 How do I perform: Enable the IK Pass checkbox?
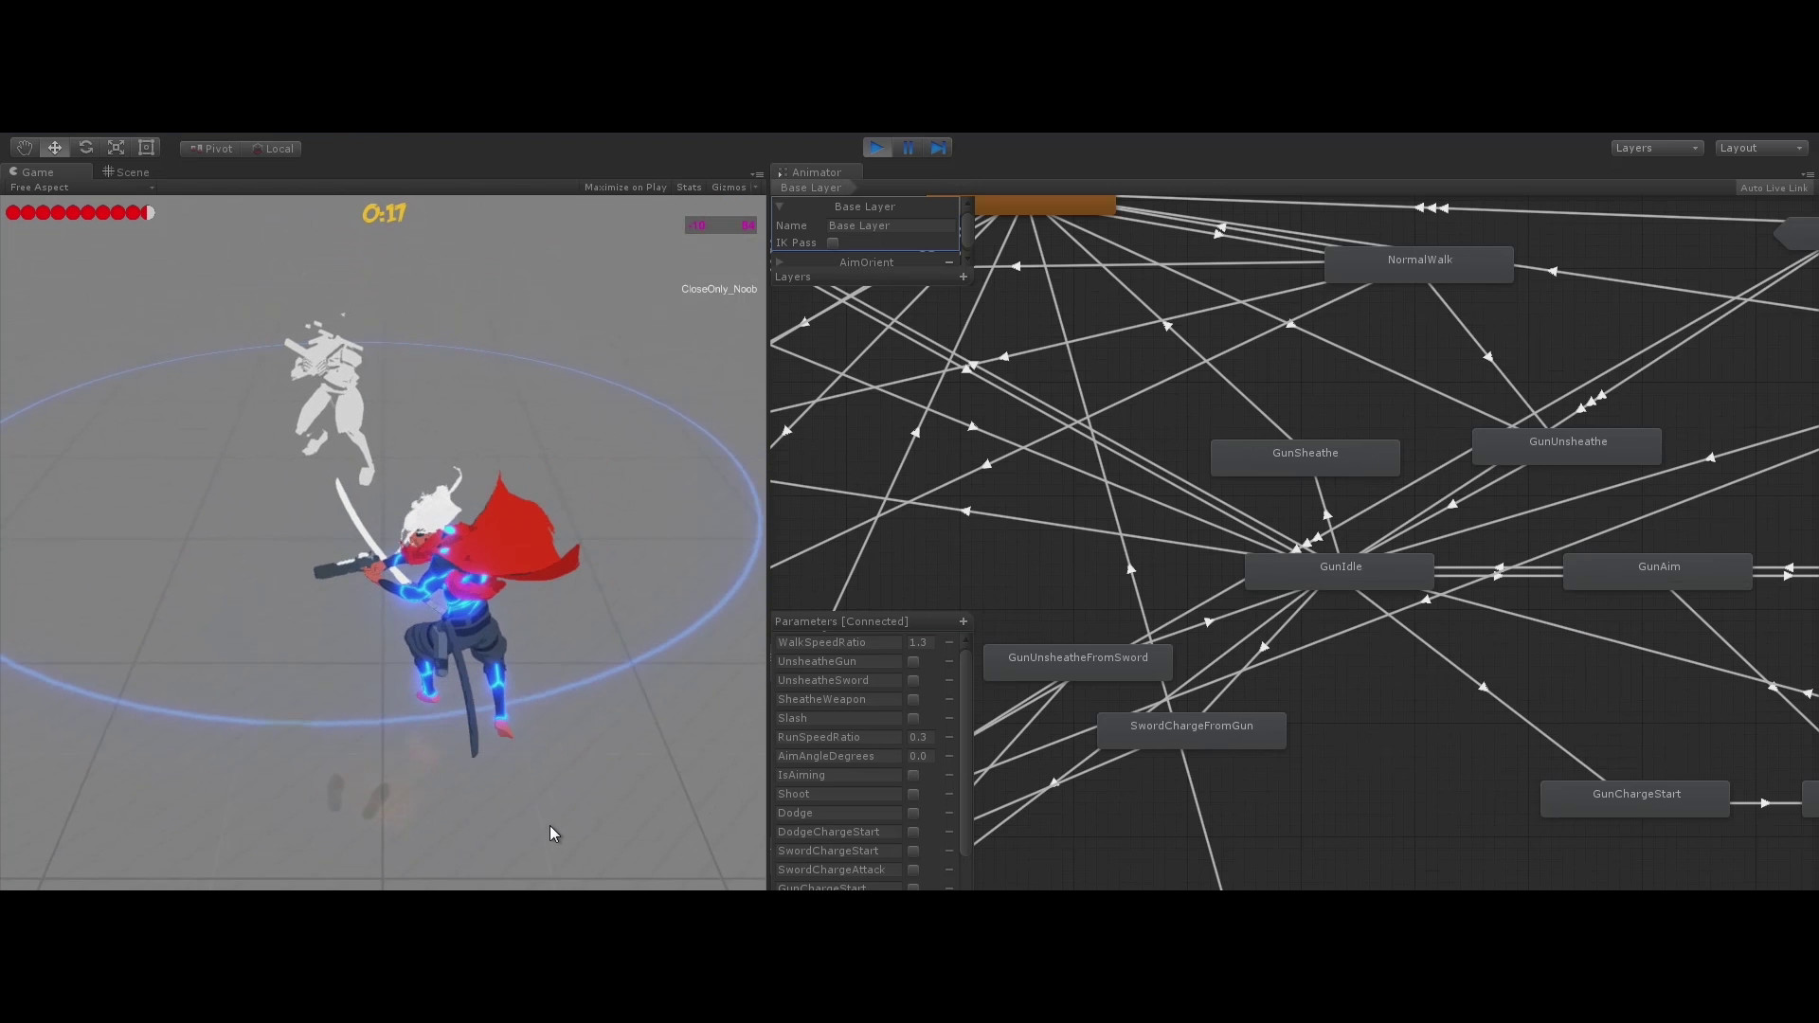pos(832,242)
